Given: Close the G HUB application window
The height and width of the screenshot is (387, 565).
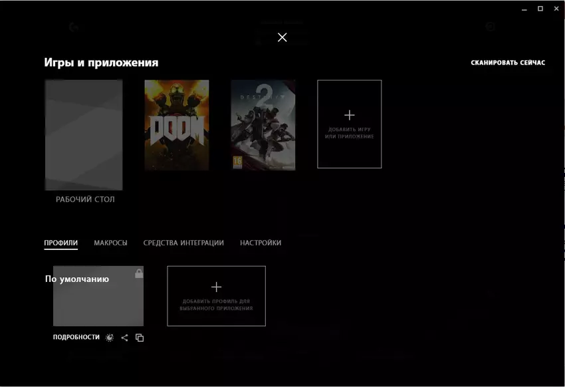Looking at the screenshot, I should pos(556,9).
